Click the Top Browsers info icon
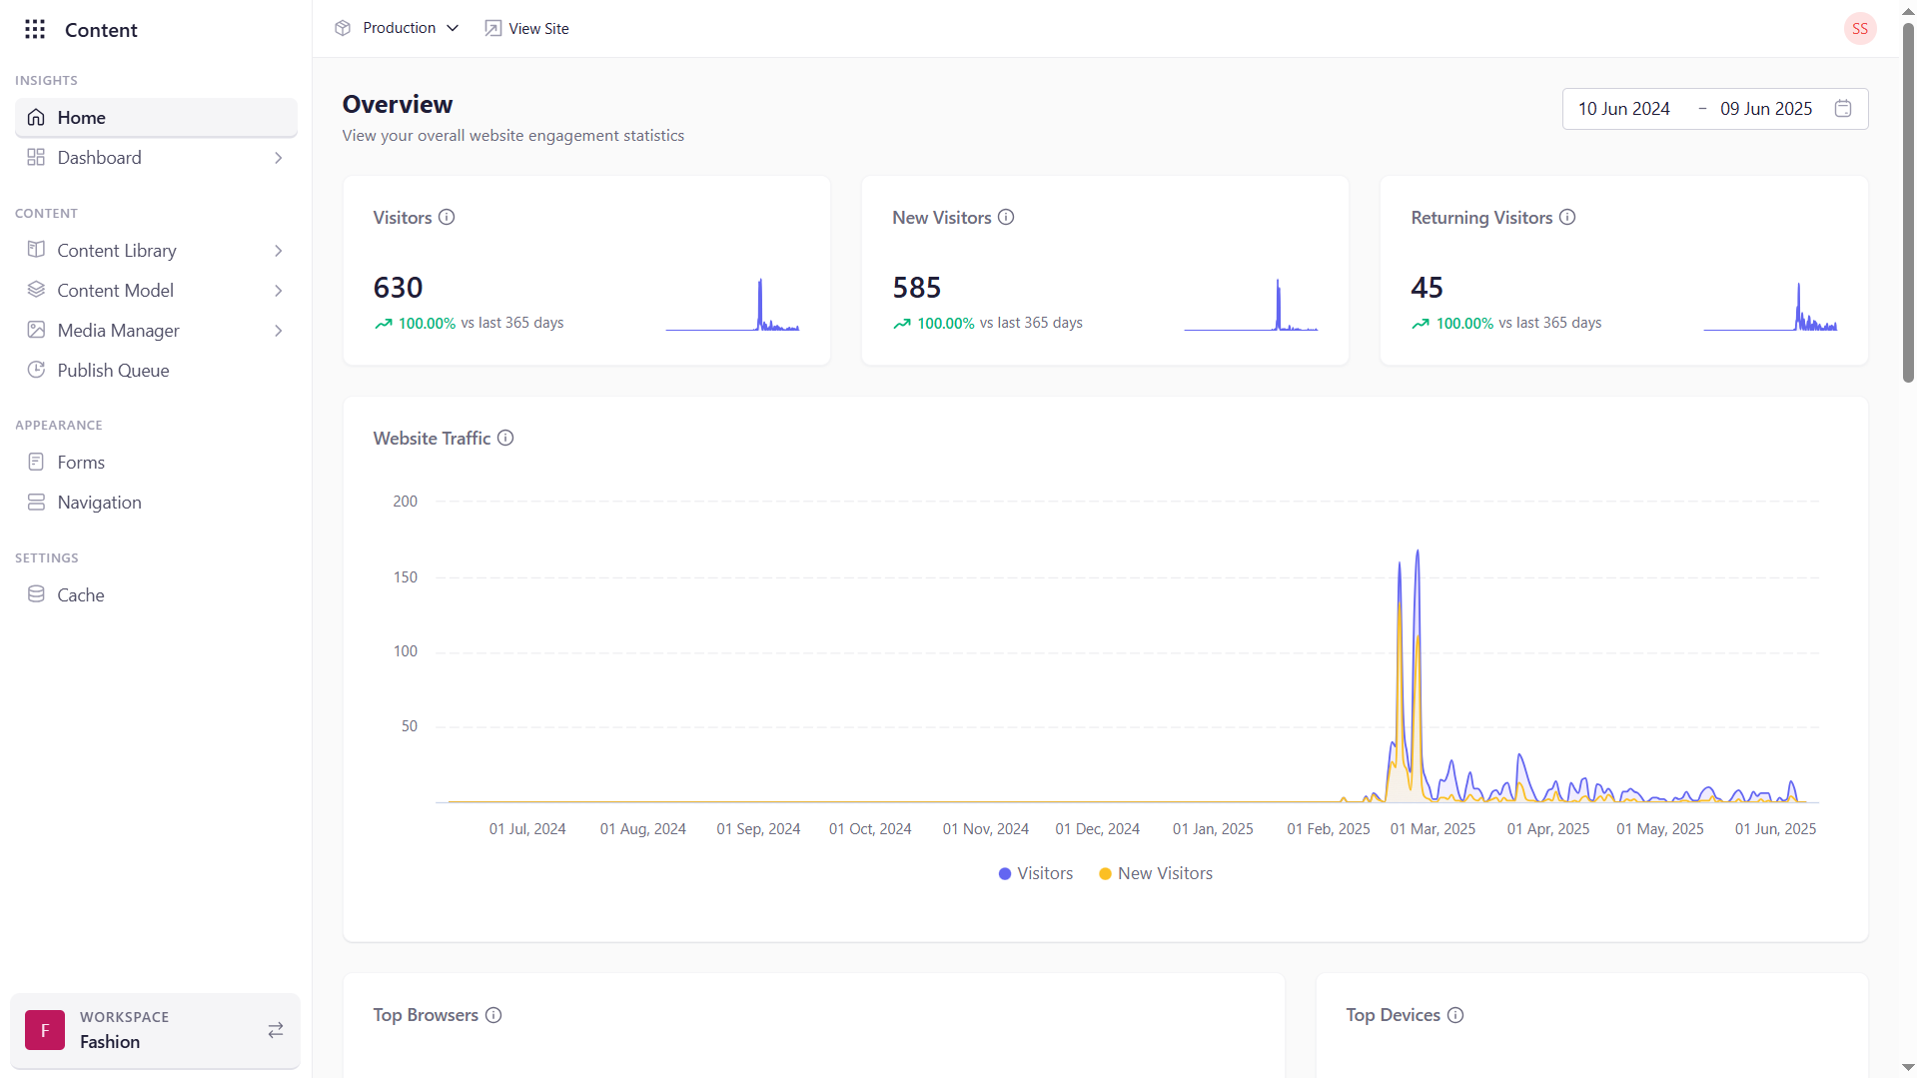 [x=493, y=1015]
